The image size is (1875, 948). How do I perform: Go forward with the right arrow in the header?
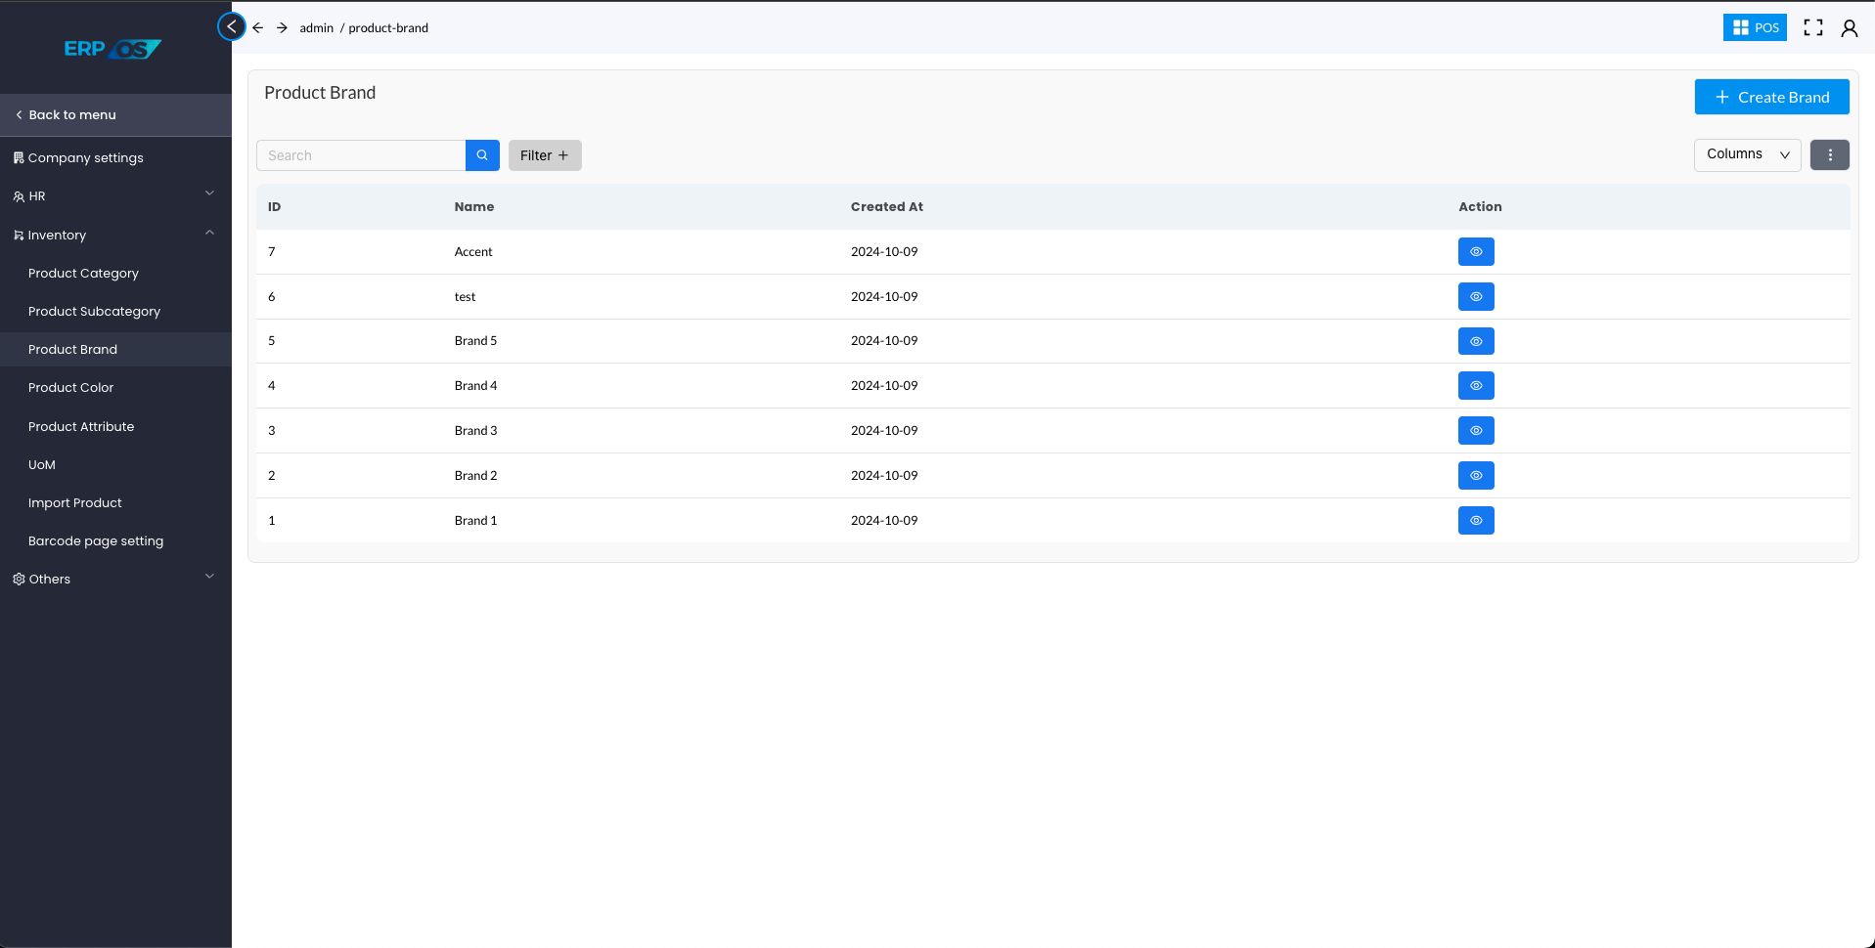282,27
